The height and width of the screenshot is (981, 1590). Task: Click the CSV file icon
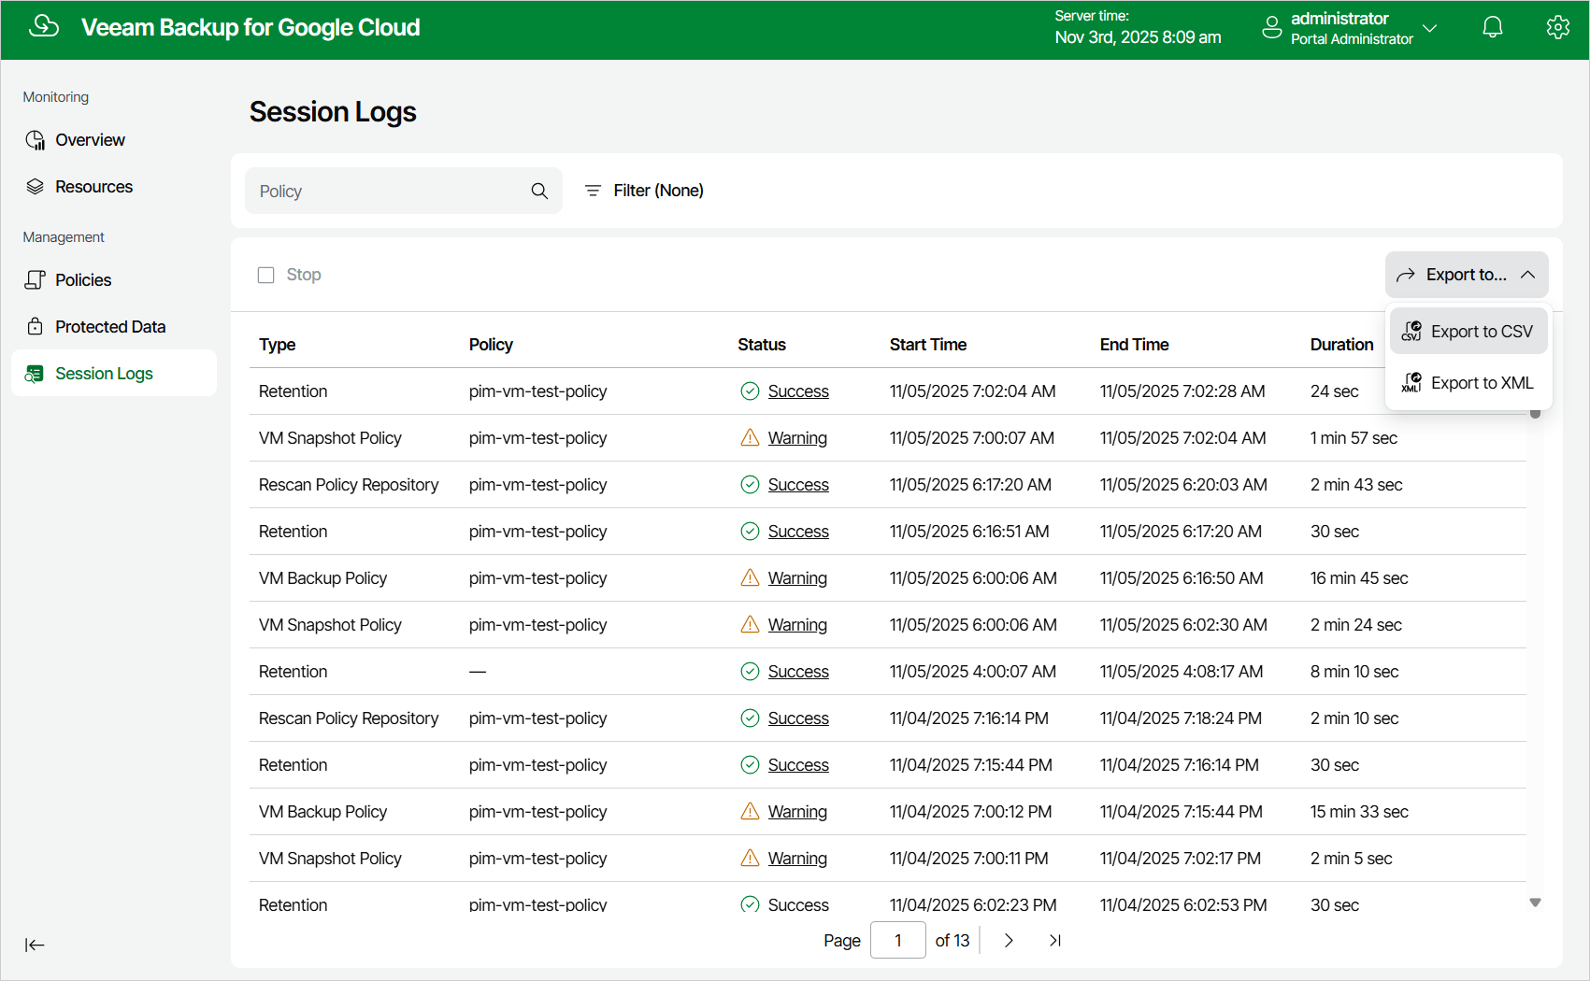point(1411,332)
